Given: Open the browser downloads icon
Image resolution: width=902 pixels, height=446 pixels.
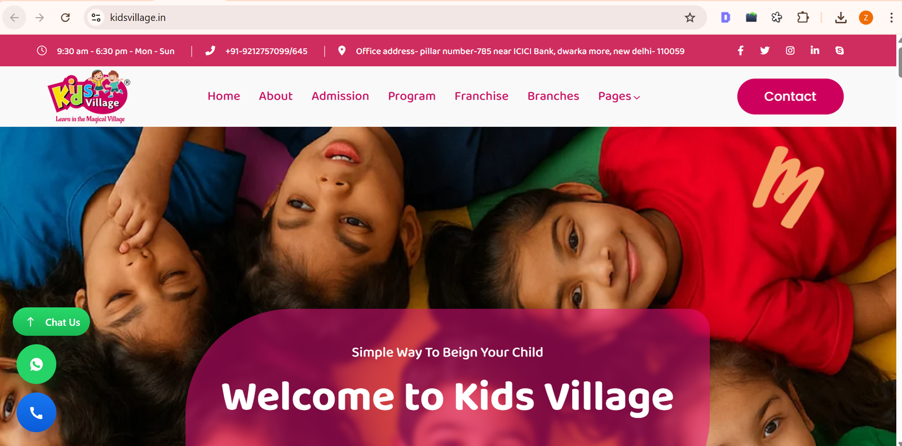Looking at the screenshot, I should 841,17.
